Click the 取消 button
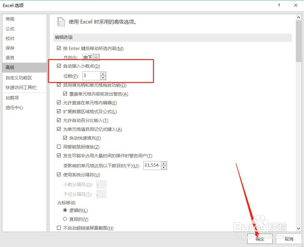Image resolution: width=304 pixels, height=247 pixels. click(289, 239)
